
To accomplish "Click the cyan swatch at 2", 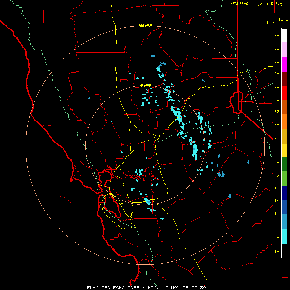I will 285,236.
